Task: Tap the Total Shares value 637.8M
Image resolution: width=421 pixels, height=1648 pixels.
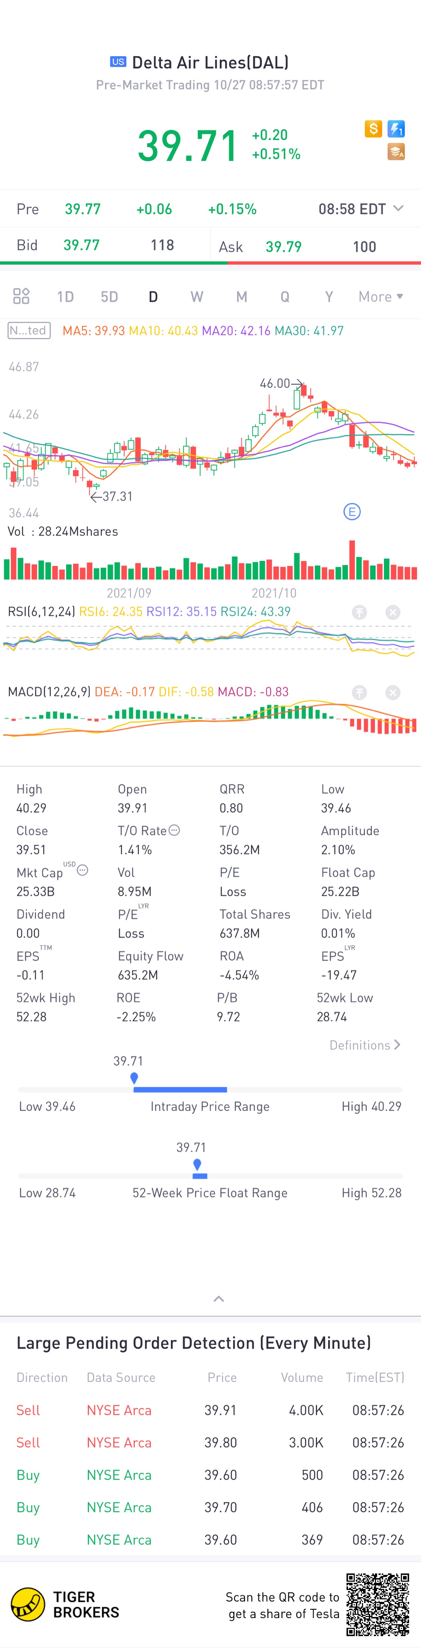Action: tap(239, 933)
